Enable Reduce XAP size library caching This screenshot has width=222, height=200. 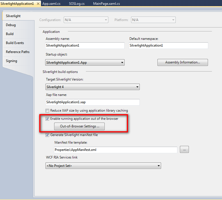tap(47, 111)
